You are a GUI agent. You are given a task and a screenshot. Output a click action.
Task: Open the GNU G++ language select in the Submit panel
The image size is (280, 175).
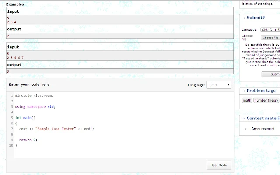(270, 30)
